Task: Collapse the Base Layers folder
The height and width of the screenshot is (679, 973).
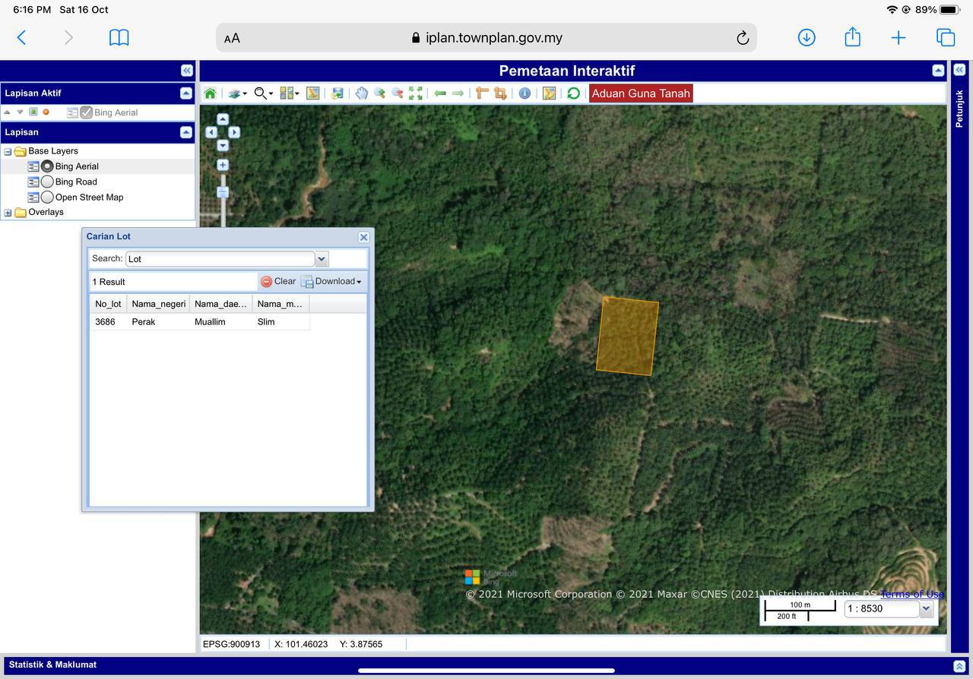Action: (8, 151)
